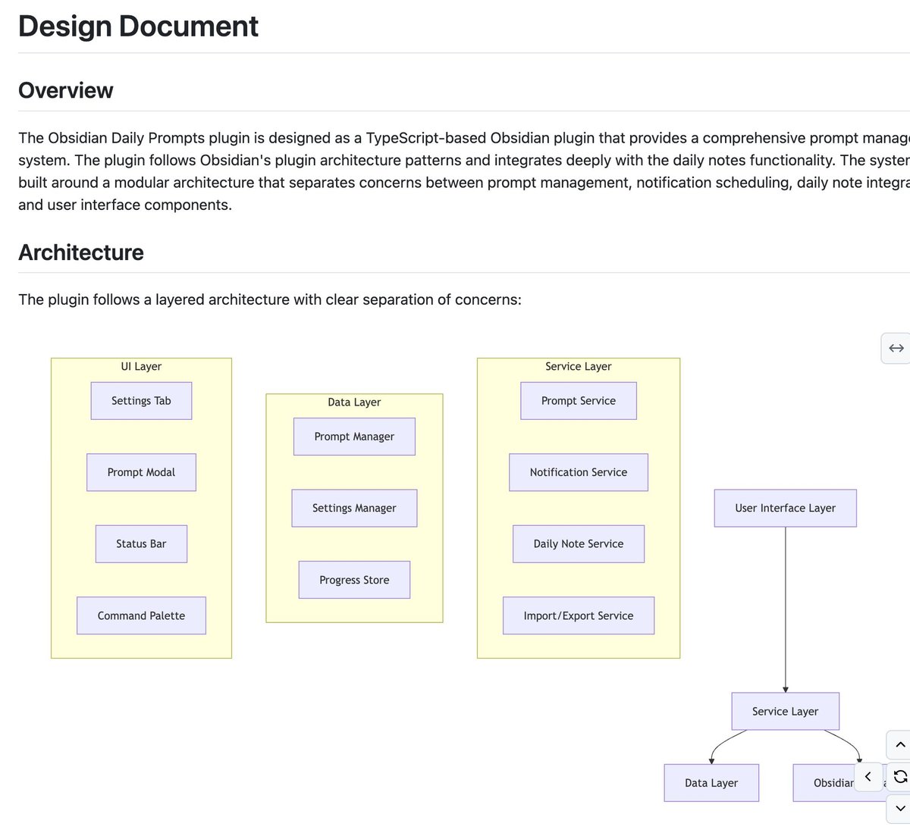Click the Daily Note Service node
Viewport: 910px width, 836px height.
tap(578, 544)
